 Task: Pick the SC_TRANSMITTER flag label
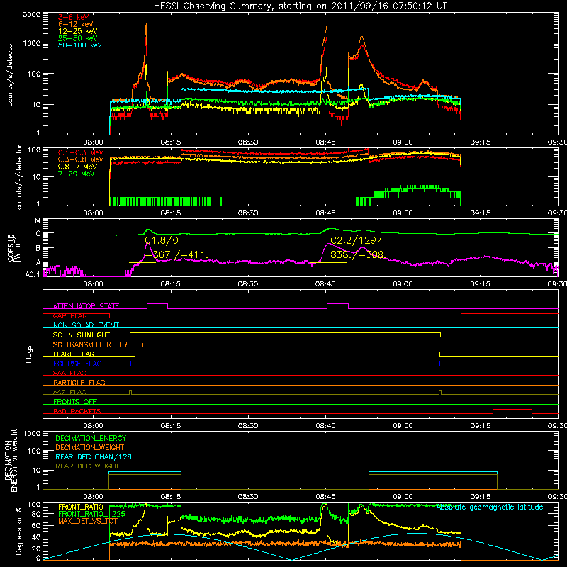click(x=82, y=344)
